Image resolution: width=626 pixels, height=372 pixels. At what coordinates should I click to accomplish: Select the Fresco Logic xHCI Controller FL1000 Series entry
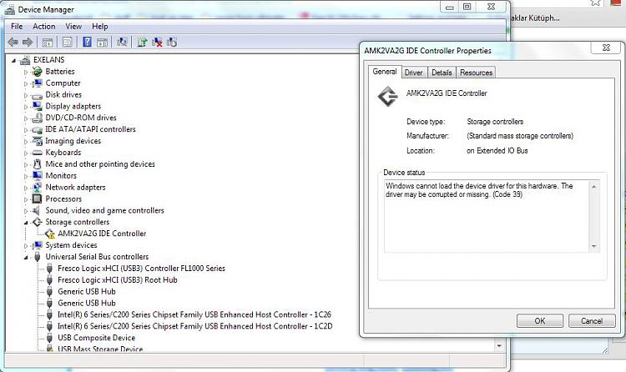coord(141,269)
